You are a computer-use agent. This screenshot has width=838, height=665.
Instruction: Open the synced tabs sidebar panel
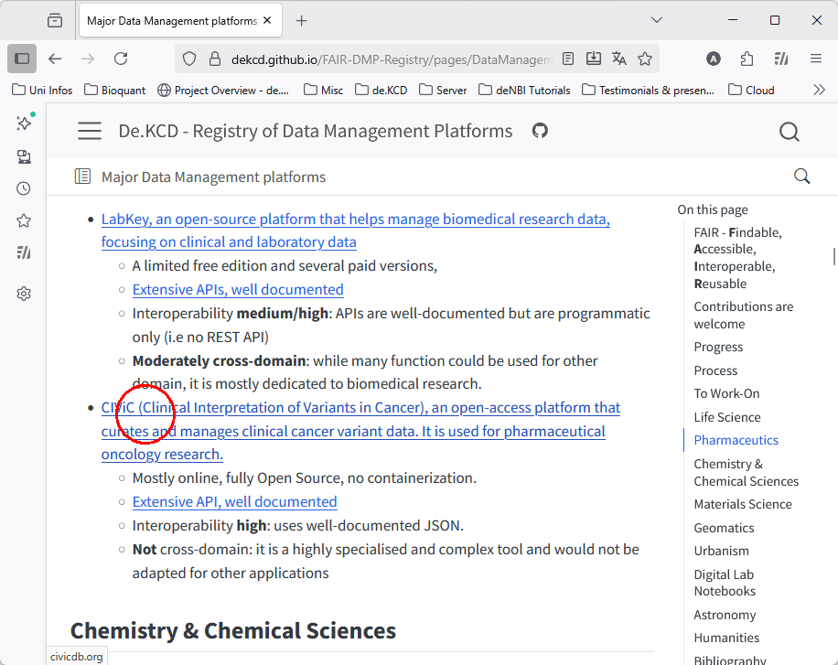(24, 156)
